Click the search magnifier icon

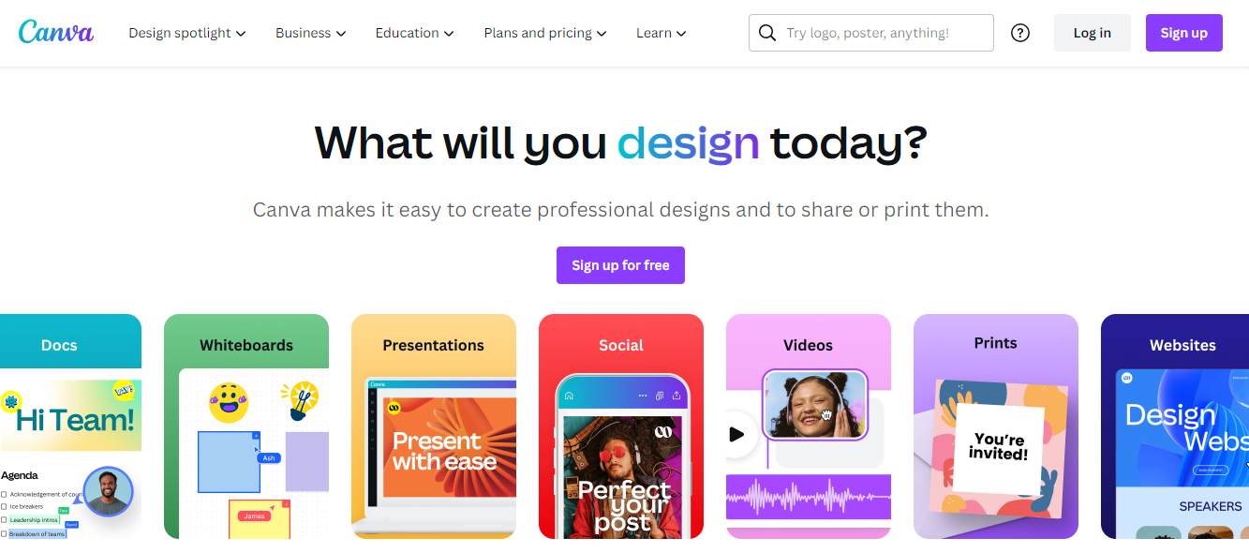tap(767, 33)
